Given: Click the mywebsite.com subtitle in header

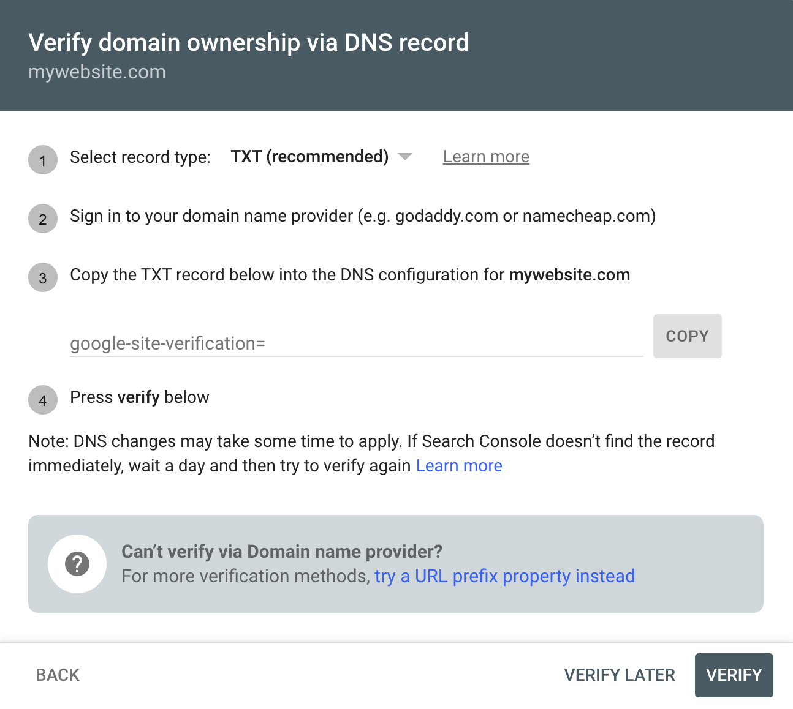Looking at the screenshot, I should tap(97, 72).
